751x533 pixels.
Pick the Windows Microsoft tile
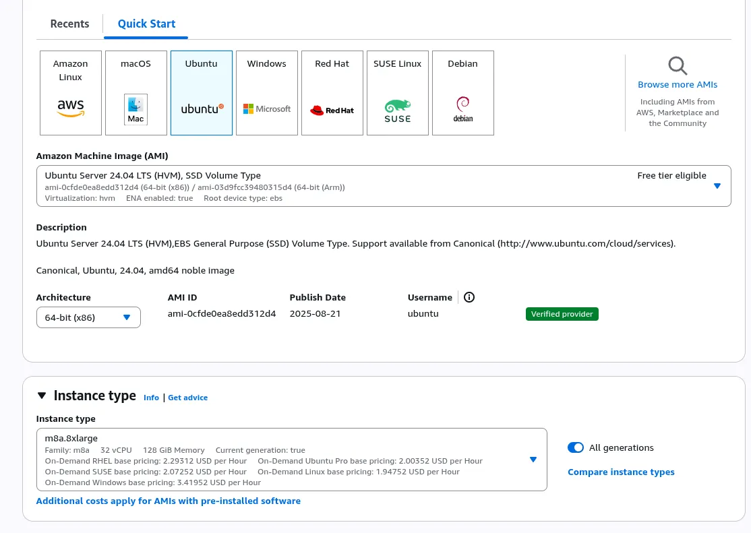click(x=267, y=93)
